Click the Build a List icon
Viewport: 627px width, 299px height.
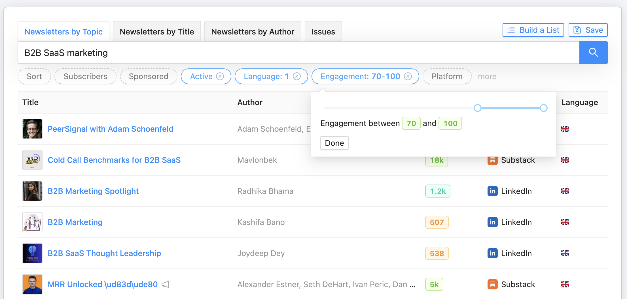coord(511,30)
